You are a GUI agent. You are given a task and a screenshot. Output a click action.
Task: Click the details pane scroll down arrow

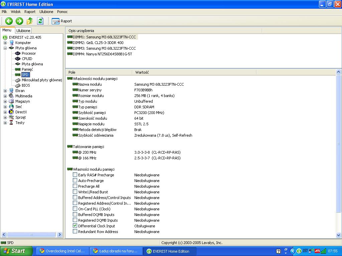click(x=339, y=235)
